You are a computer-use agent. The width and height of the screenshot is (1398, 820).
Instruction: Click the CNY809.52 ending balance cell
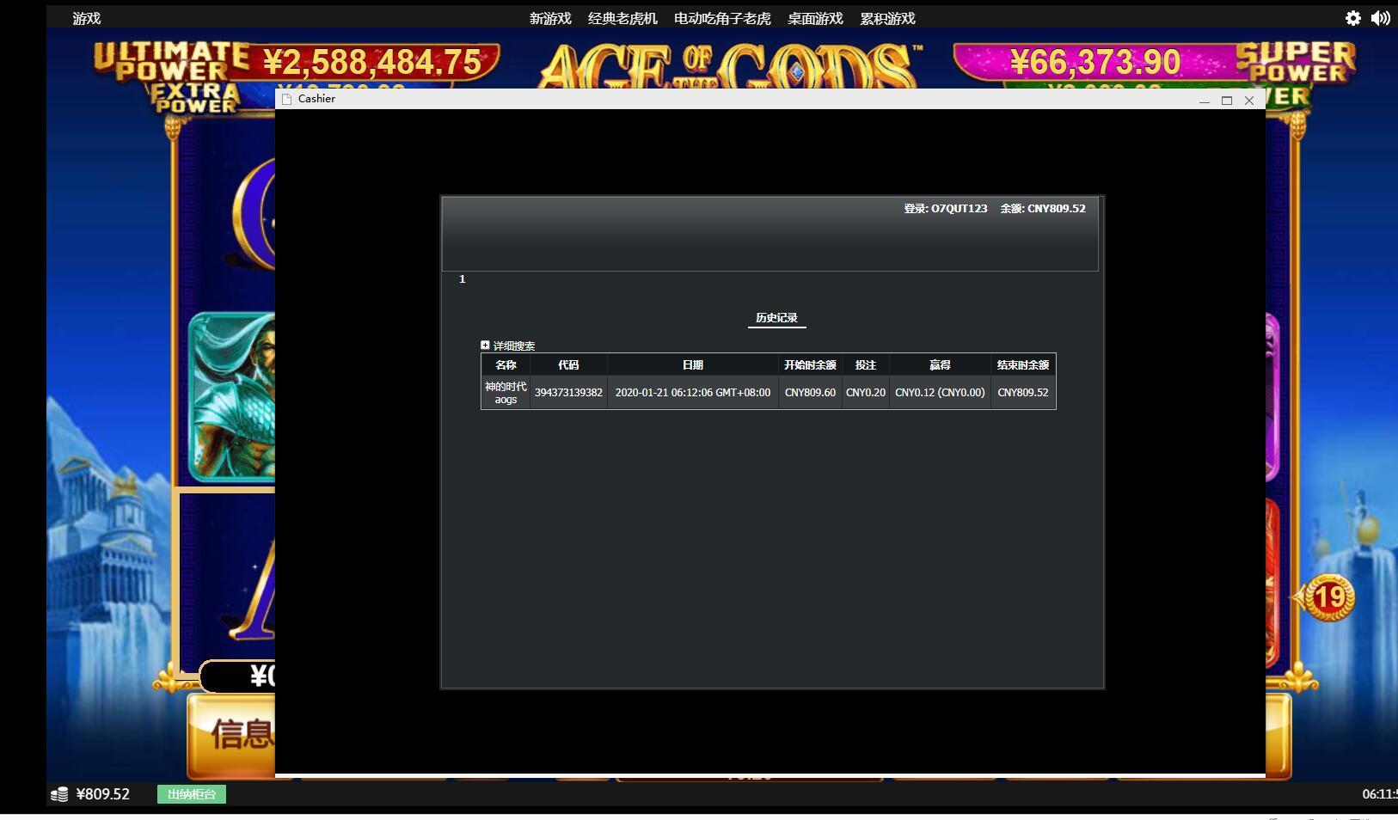(1023, 393)
